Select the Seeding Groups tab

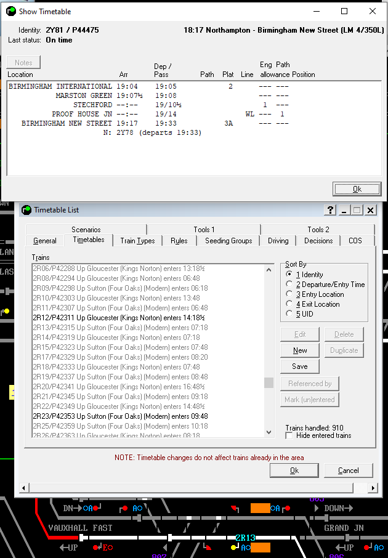pyautogui.click(x=228, y=241)
